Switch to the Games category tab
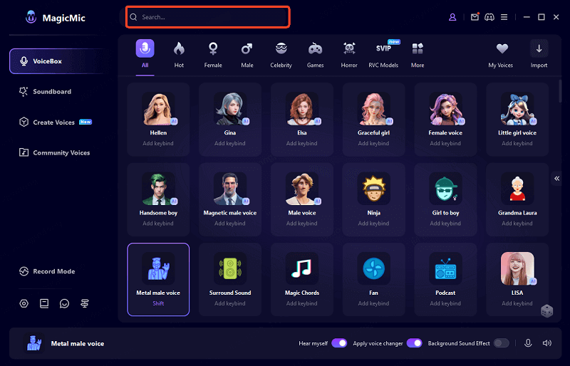Image resolution: width=570 pixels, height=366 pixels. tap(315, 55)
